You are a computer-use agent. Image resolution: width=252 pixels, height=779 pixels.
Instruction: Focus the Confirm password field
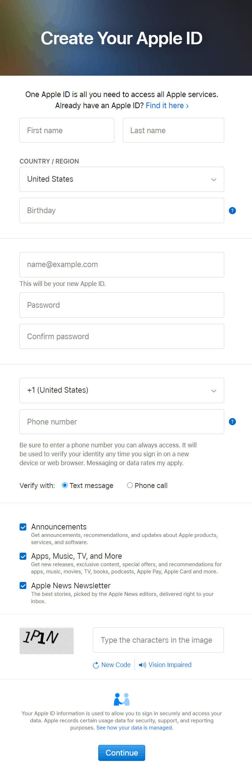click(x=122, y=336)
